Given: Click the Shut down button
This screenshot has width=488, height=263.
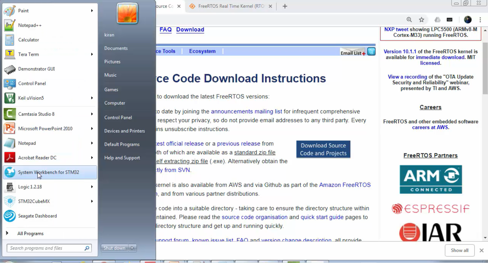Looking at the screenshot, I should [x=114, y=248].
